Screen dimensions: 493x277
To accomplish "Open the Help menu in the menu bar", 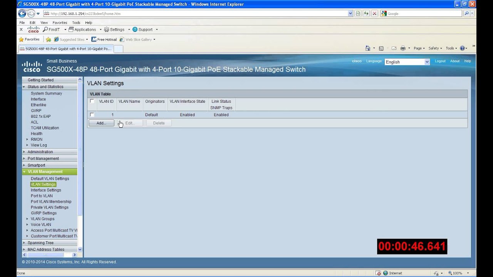I will point(89,23).
